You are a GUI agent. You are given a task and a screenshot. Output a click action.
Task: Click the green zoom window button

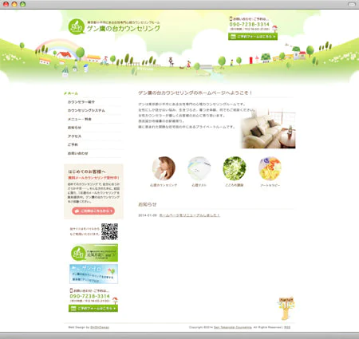pos(23,4)
